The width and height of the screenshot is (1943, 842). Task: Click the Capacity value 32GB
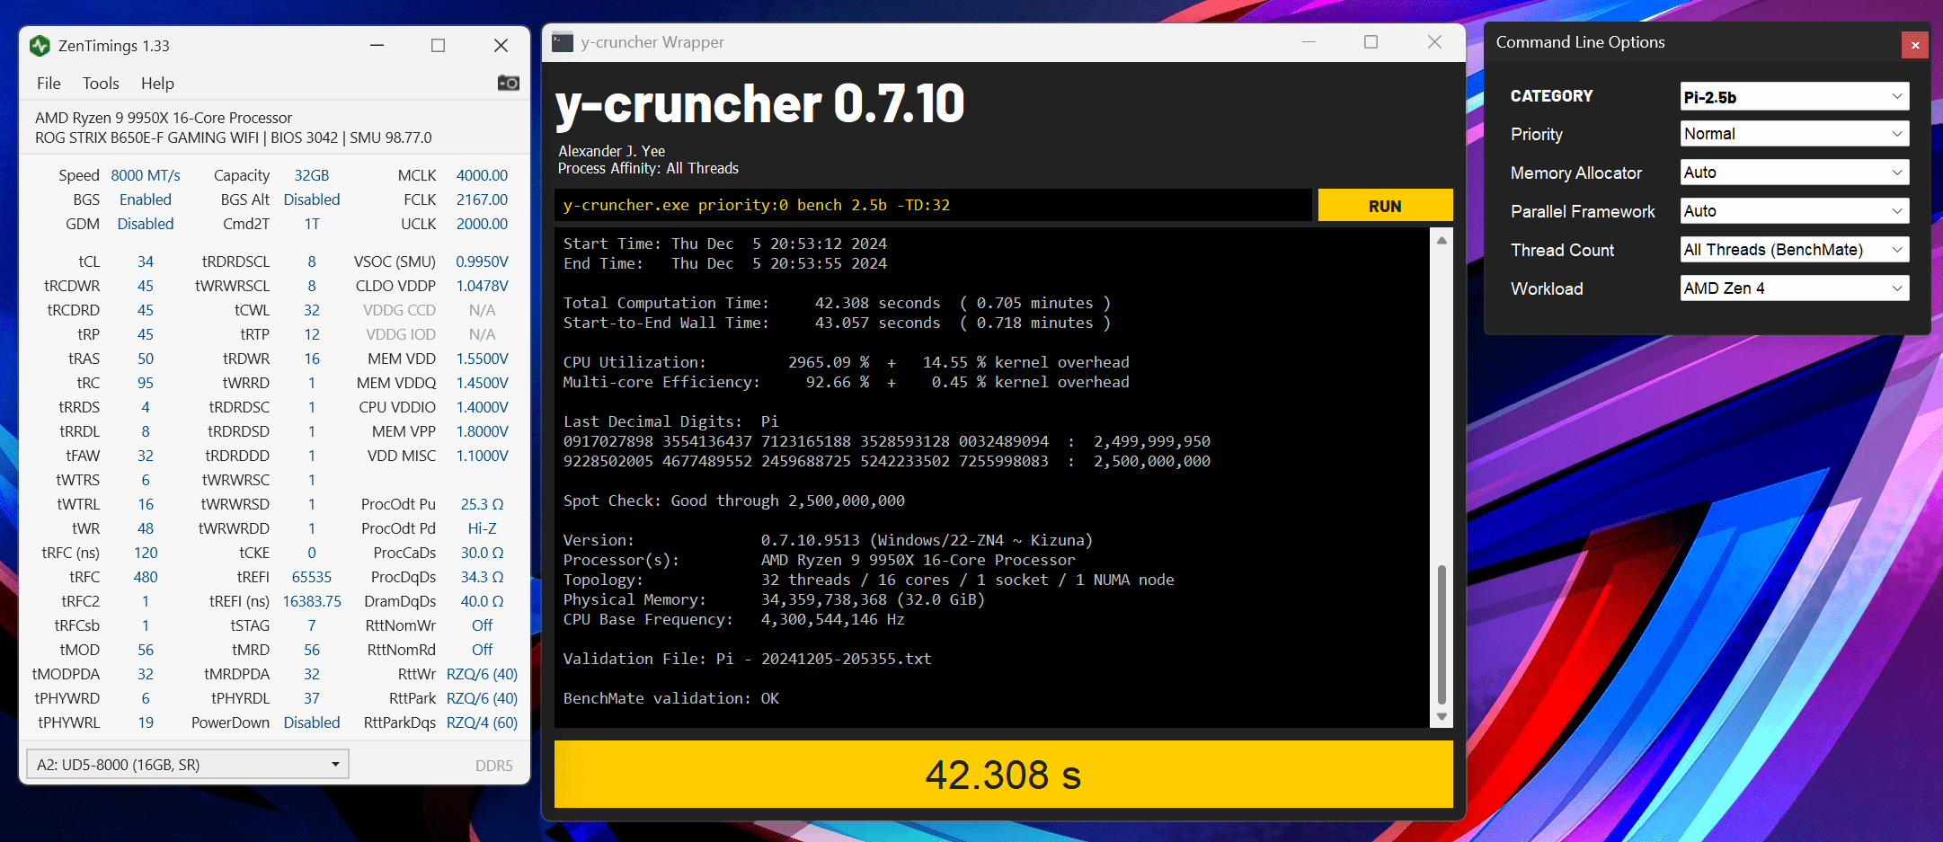(x=312, y=175)
